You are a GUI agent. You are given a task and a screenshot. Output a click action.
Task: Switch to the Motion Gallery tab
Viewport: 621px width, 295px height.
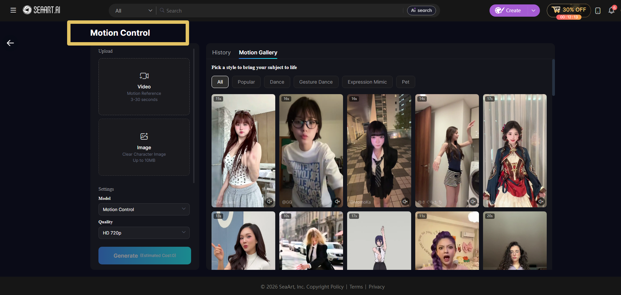[x=258, y=52]
